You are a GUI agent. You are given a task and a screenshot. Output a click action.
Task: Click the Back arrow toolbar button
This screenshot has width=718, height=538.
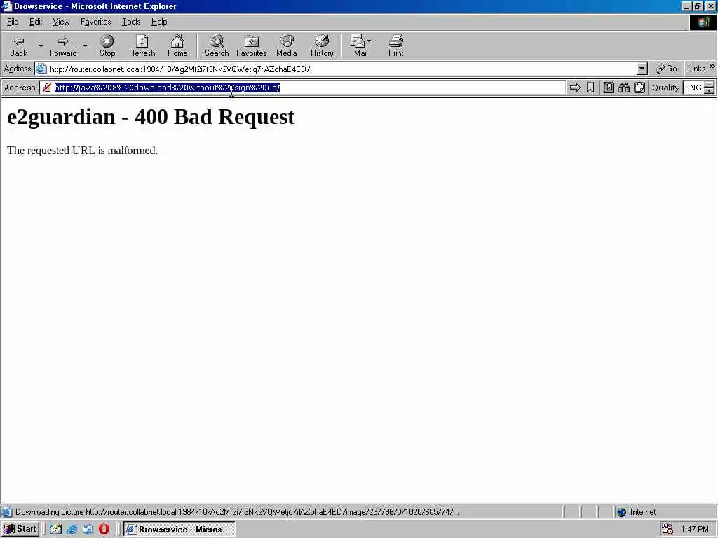pyautogui.click(x=18, y=46)
